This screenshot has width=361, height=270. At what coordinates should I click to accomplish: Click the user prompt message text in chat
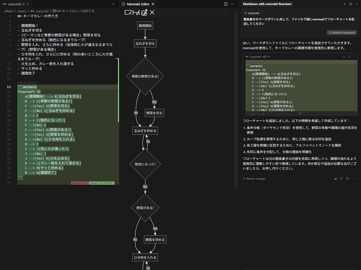point(299,21)
